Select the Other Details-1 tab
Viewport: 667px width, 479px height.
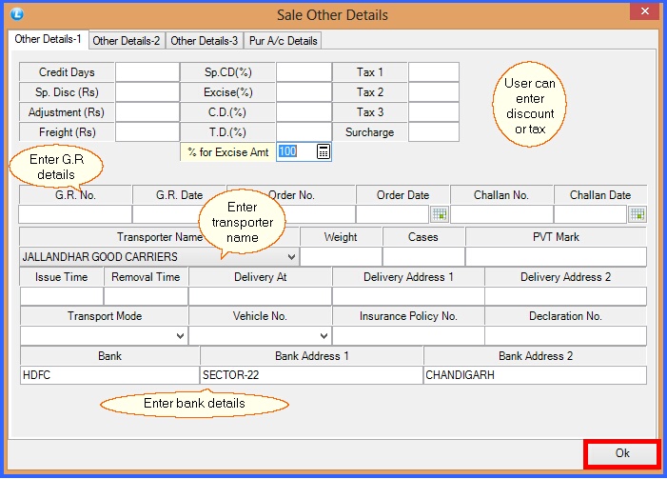48,40
